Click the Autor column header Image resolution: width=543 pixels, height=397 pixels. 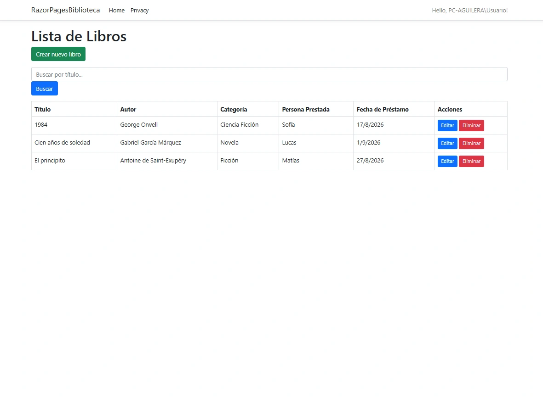(x=128, y=109)
